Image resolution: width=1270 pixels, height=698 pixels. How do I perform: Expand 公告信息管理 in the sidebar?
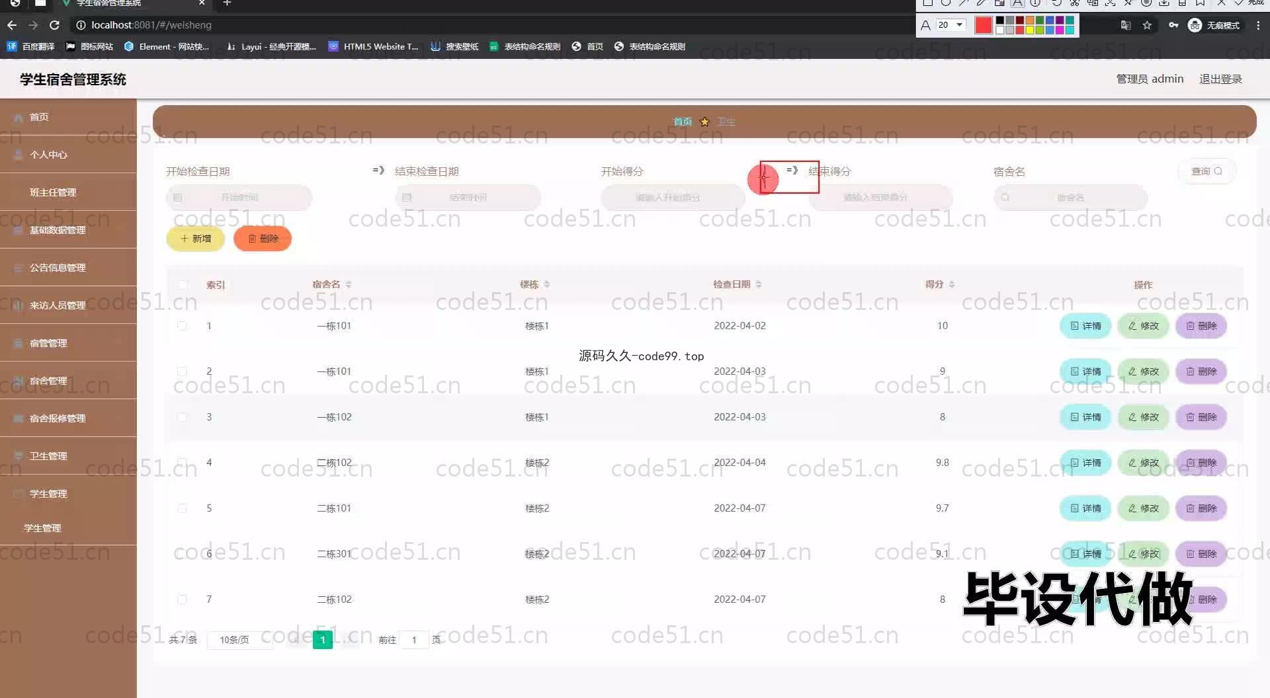pyautogui.click(x=68, y=268)
